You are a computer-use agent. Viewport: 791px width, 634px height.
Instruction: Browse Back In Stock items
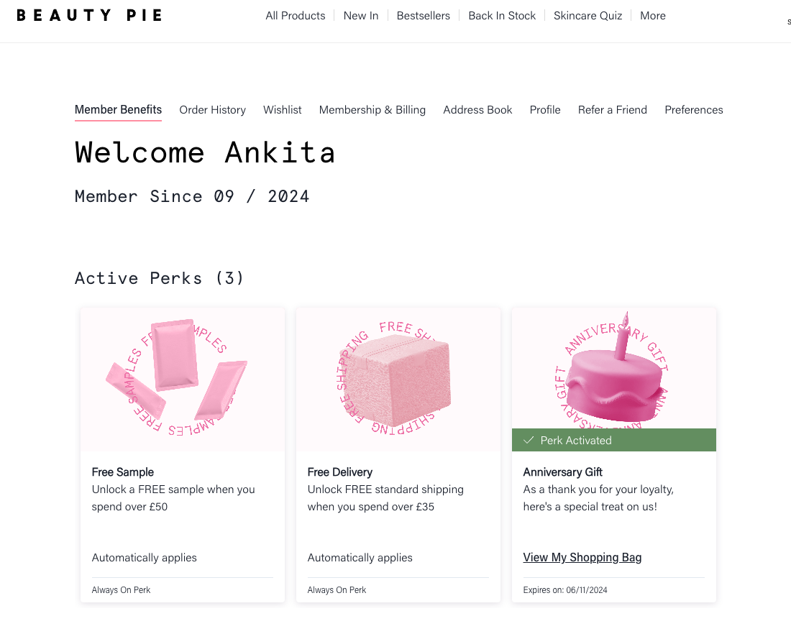pyautogui.click(x=502, y=16)
